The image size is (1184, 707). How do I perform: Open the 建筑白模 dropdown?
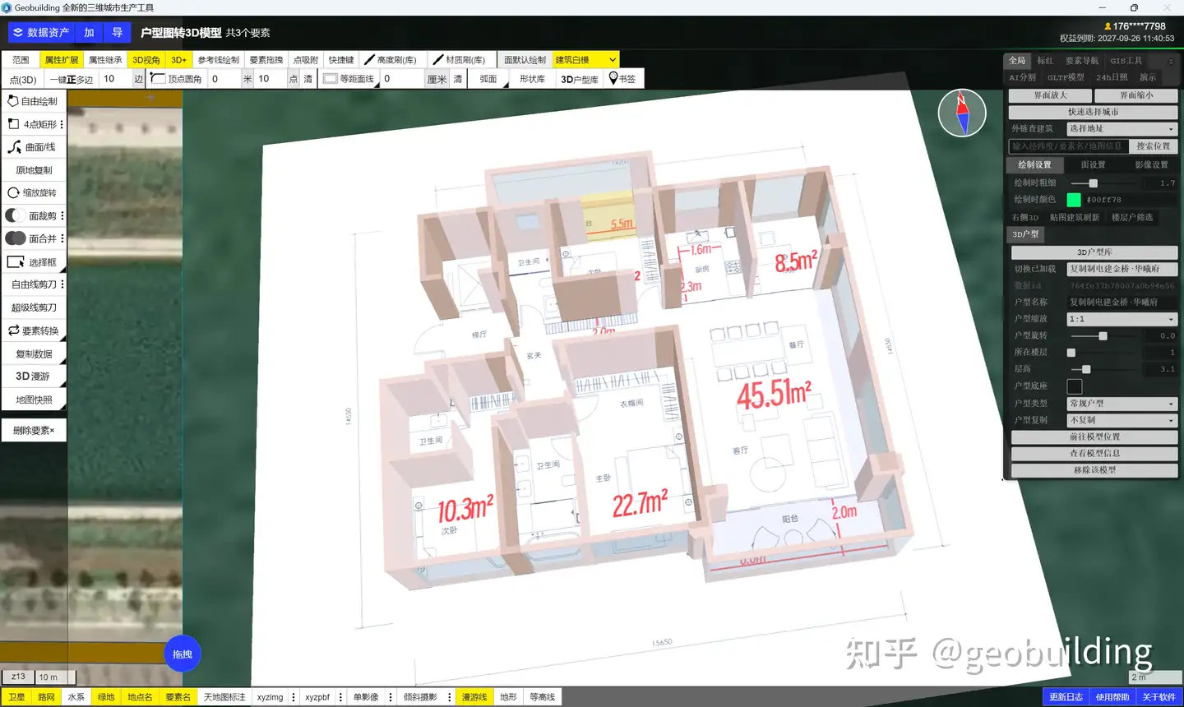tap(585, 60)
